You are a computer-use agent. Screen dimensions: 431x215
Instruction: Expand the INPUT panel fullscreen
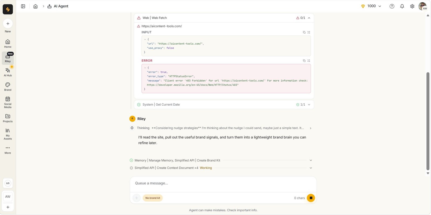pos(309,32)
